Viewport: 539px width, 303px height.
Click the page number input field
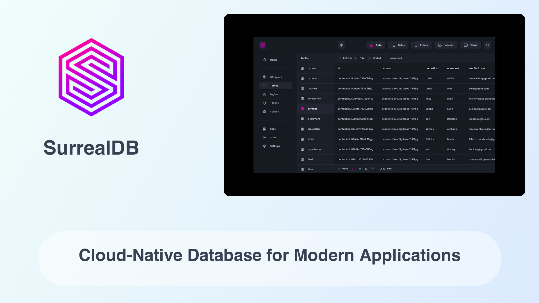(x=353, y=169)
